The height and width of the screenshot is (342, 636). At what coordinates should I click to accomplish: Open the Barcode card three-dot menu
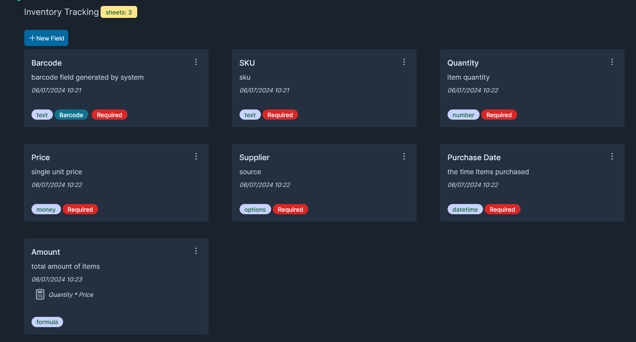click(196, 62)
